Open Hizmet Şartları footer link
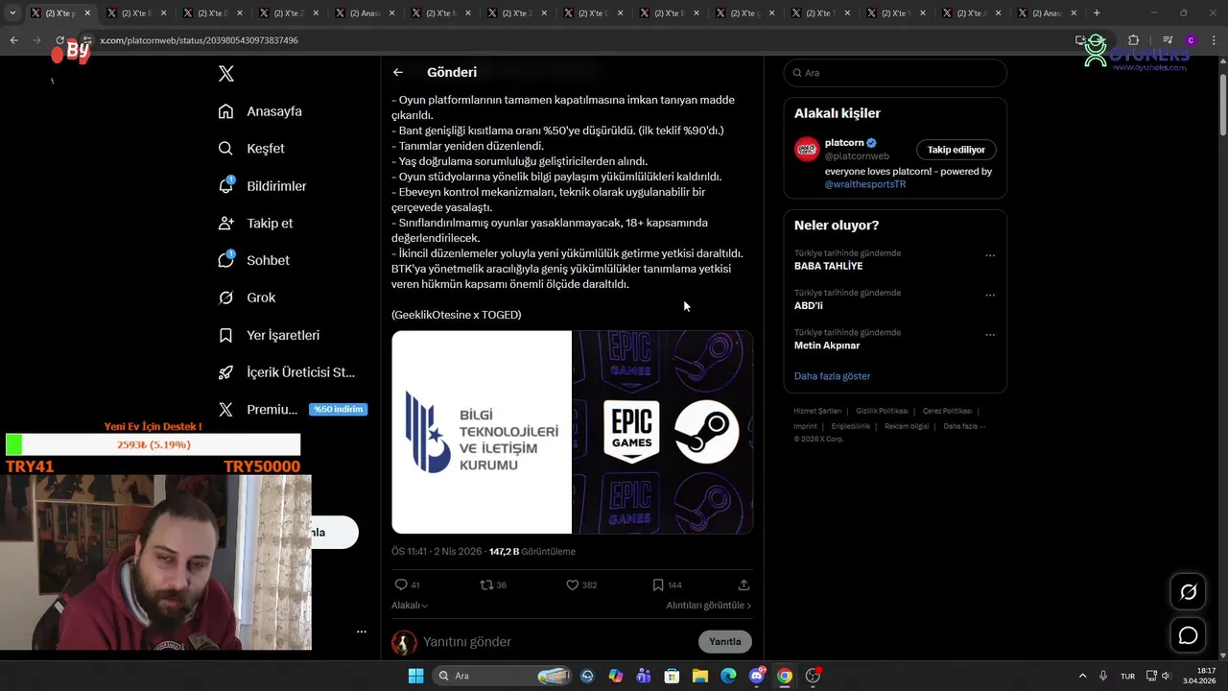Image resolution: width=1228 pixels, height=691 pixels. (x=817, y=411)
